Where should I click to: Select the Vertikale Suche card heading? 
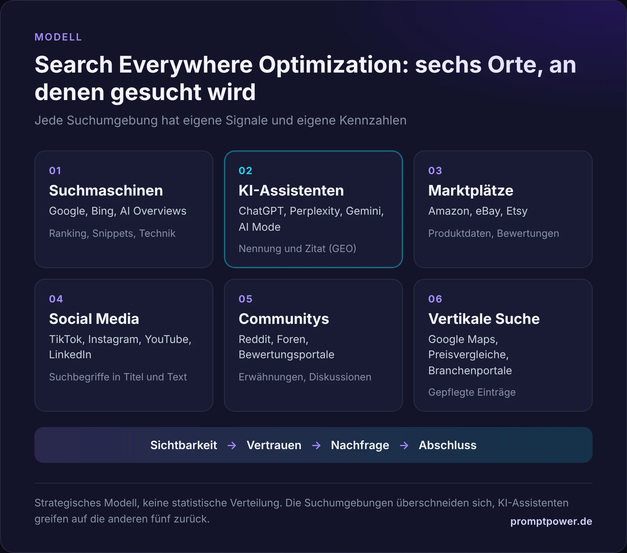(x=484, y=319)
